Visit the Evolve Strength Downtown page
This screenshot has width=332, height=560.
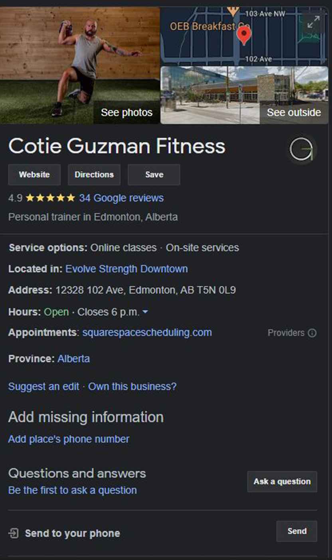click(x=126, y=269)
